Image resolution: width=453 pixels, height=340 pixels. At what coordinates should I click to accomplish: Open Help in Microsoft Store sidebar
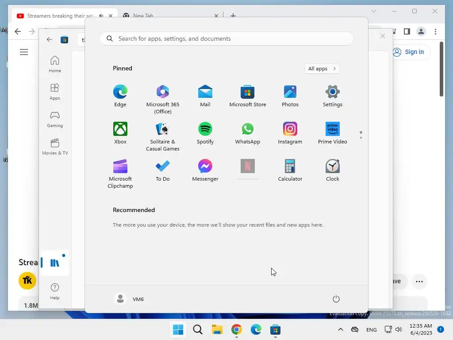tap(54, 291)
